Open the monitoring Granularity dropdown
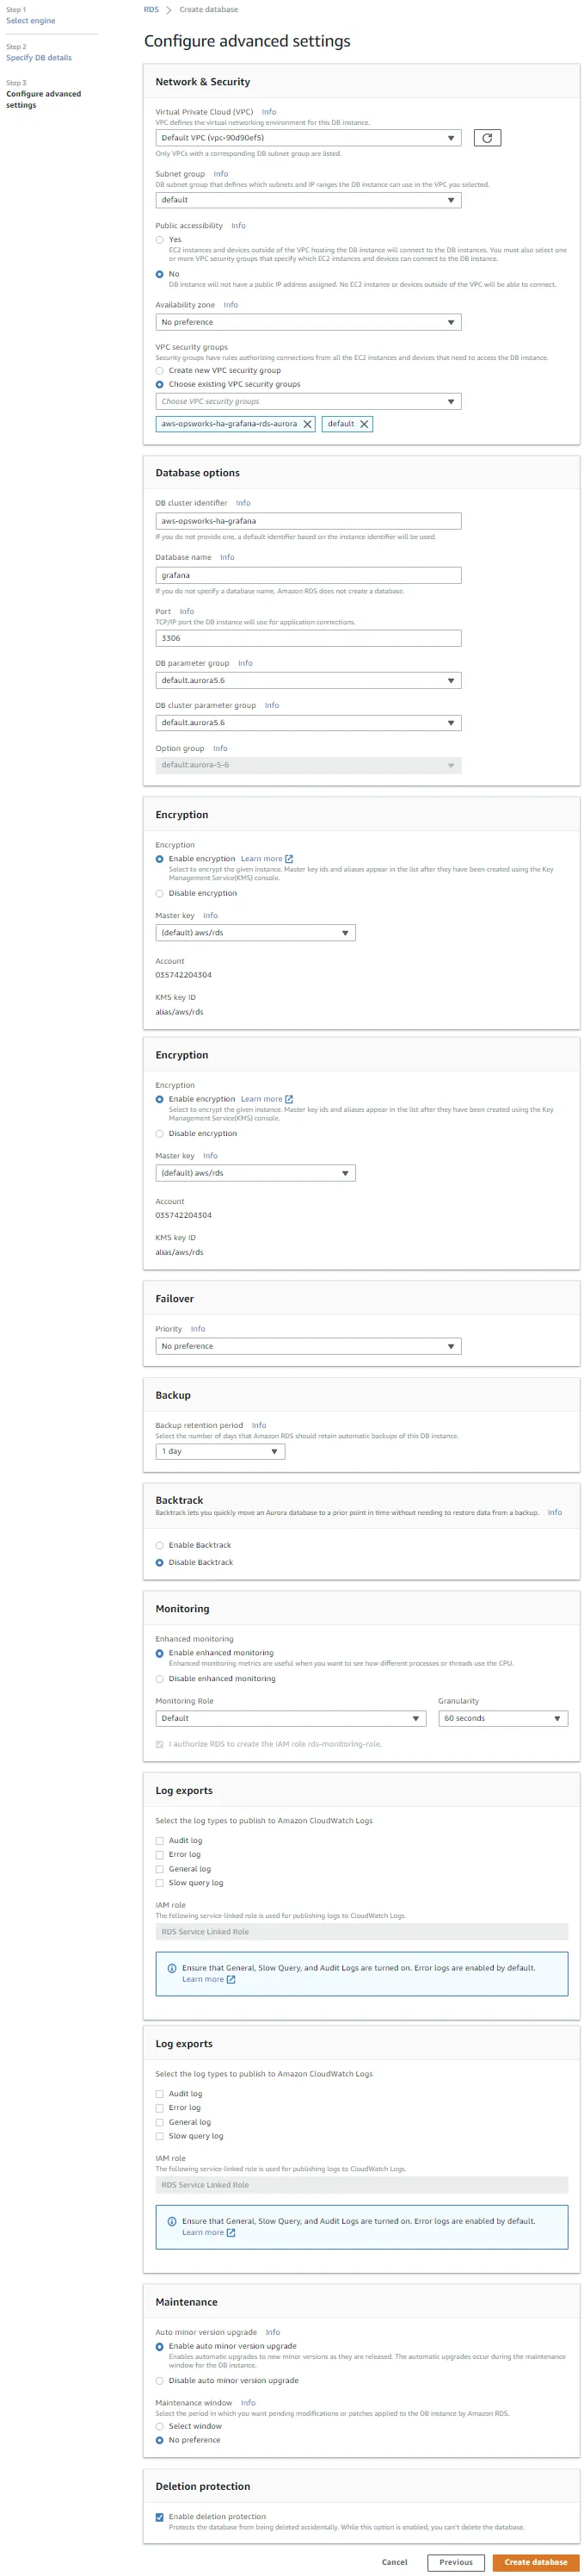This screenshot has width=584, height=2576. 502,1718
